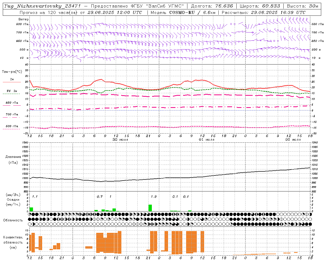Click the 0.7 precipitation value
The width and height of the screenshot is (325, 260).
tap(100, 197)
